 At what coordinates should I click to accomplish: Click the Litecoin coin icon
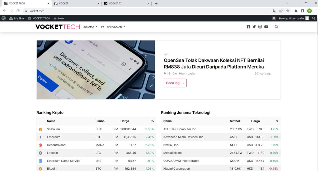41,153
